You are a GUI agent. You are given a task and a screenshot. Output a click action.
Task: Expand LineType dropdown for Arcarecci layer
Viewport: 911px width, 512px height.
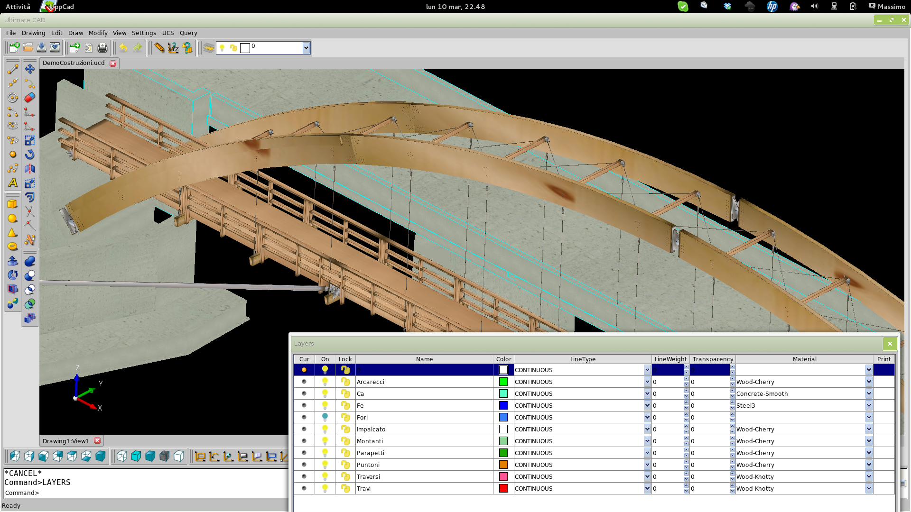[x=647, y=382]
